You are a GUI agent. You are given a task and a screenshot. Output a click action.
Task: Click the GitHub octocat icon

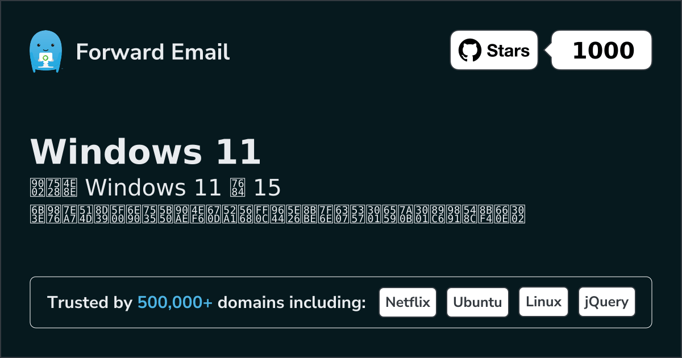point(469,51)
